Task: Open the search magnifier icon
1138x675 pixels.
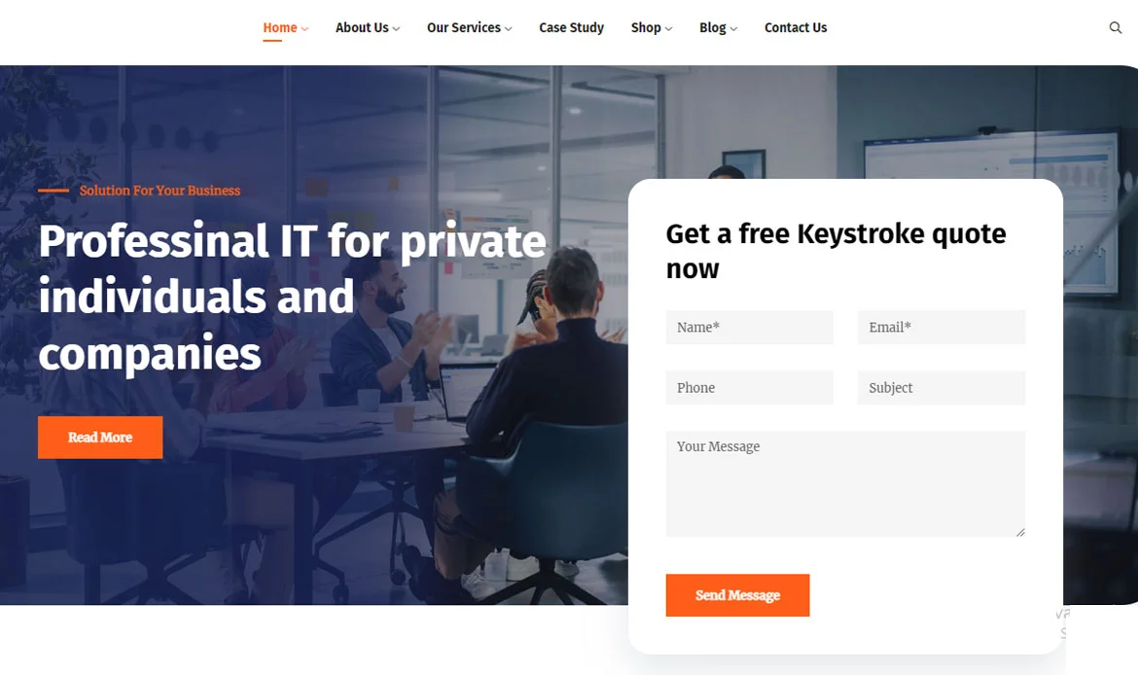Action: pyautogui.click(x=1115, y=27)
